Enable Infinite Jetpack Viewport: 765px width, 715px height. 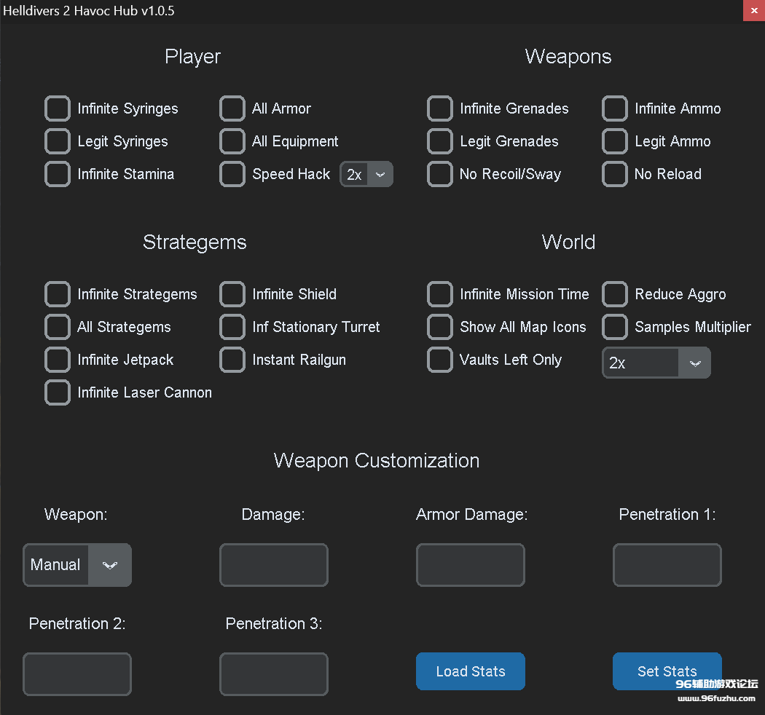[x=58, y=359]
